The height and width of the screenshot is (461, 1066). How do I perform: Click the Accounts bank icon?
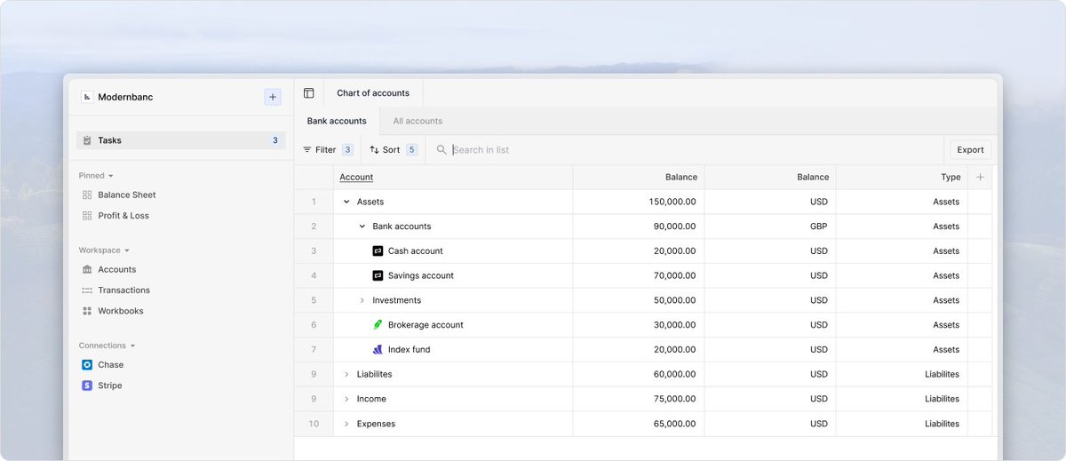[87, 269]
